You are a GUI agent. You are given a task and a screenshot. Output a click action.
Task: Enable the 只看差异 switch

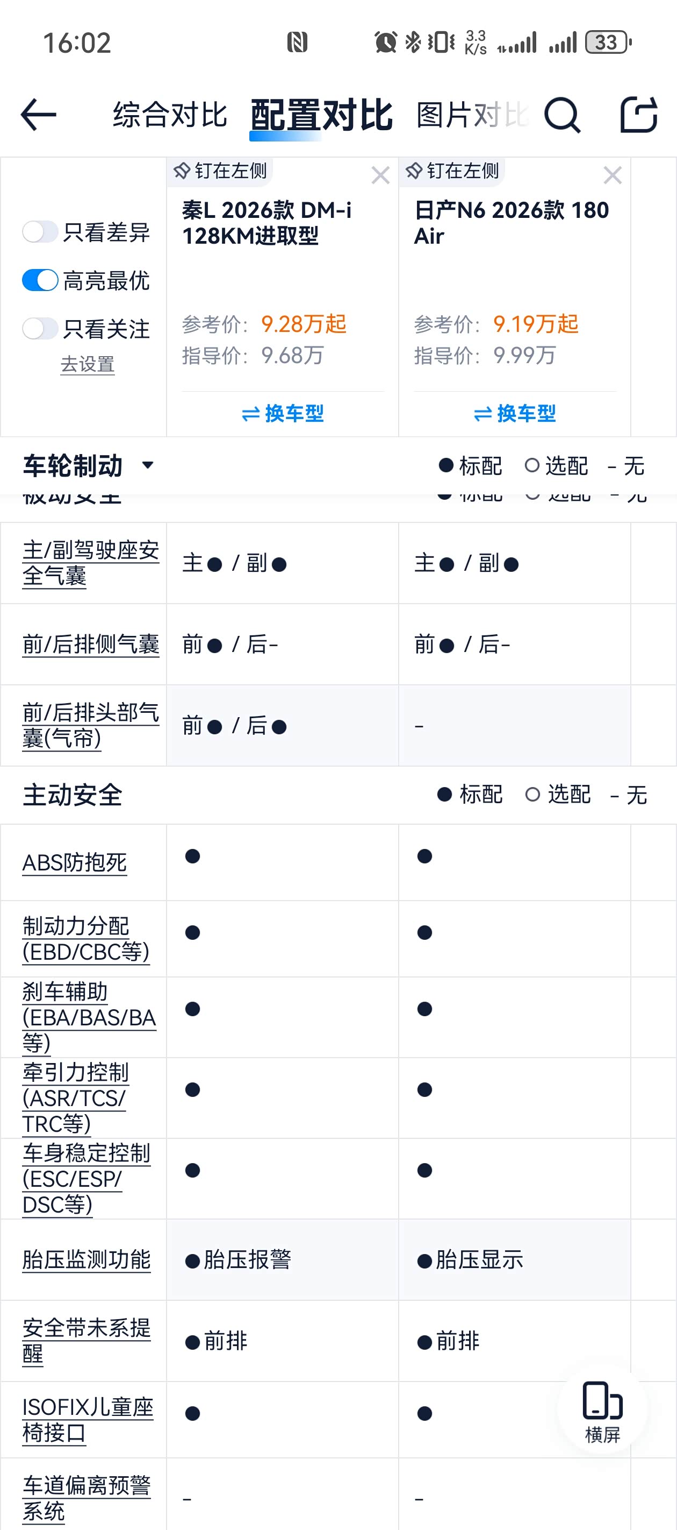[x=40, y=232]
